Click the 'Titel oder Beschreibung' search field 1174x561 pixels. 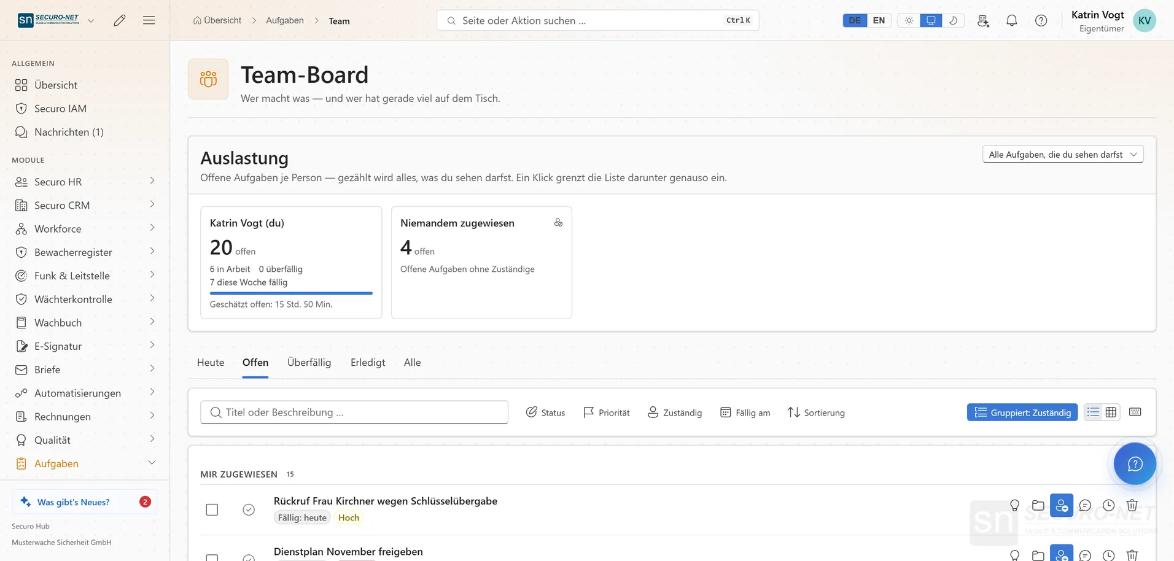(354, 412)
